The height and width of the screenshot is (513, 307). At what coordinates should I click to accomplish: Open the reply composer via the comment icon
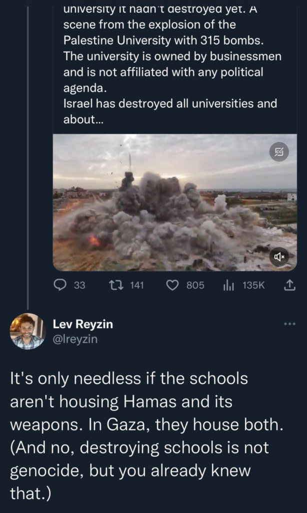point(60,285)
